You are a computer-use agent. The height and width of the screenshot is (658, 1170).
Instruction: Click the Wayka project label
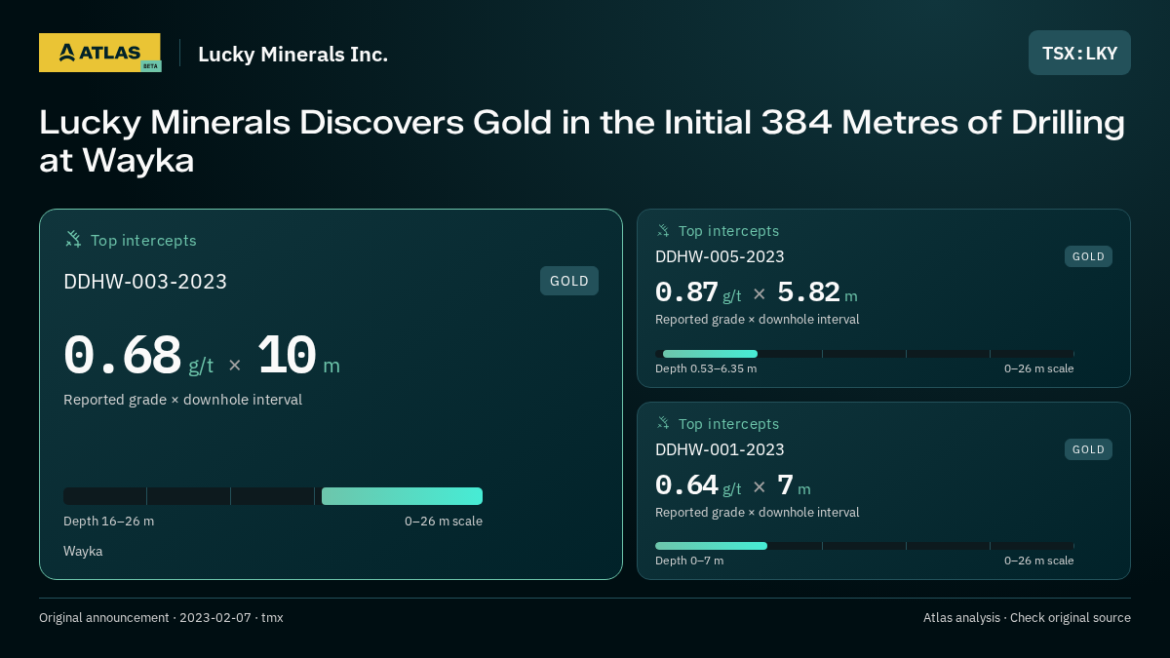coord(83,551)
